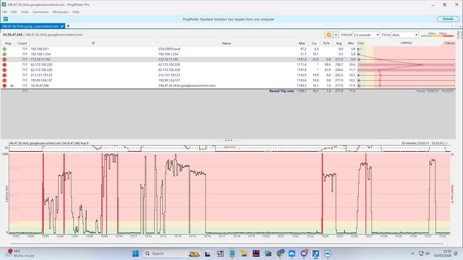Click the hop 6 red status circle

coord(5,75)
